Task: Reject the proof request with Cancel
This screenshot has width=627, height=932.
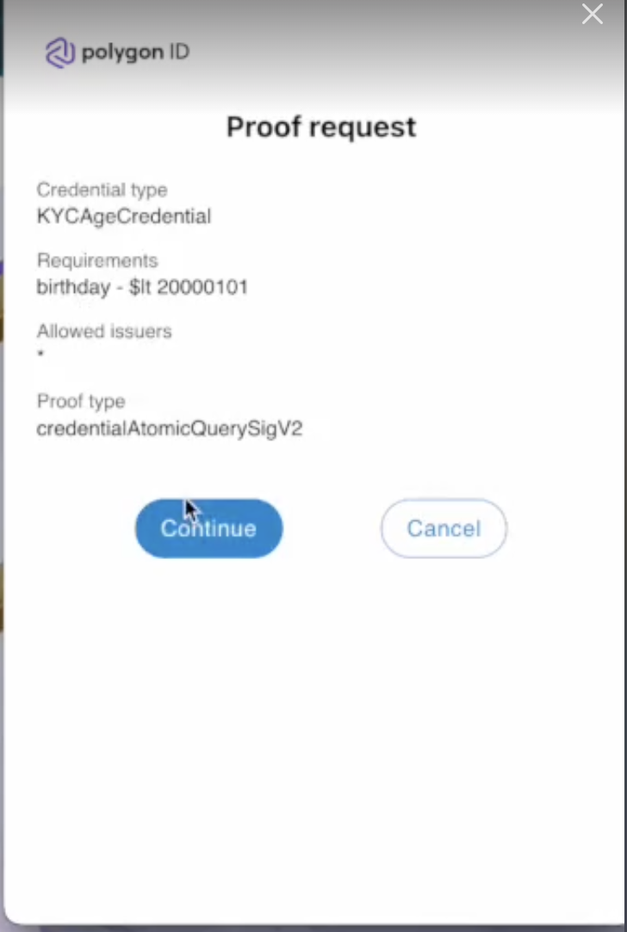Action: (x=444, y=528)
